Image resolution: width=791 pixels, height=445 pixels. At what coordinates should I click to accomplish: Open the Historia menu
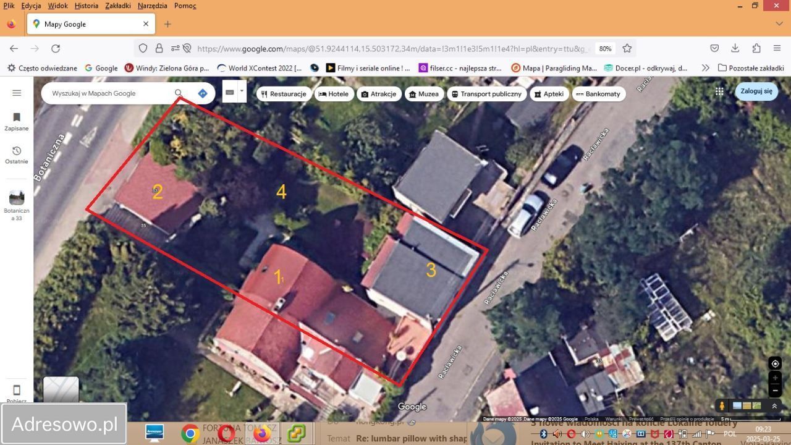86,6
